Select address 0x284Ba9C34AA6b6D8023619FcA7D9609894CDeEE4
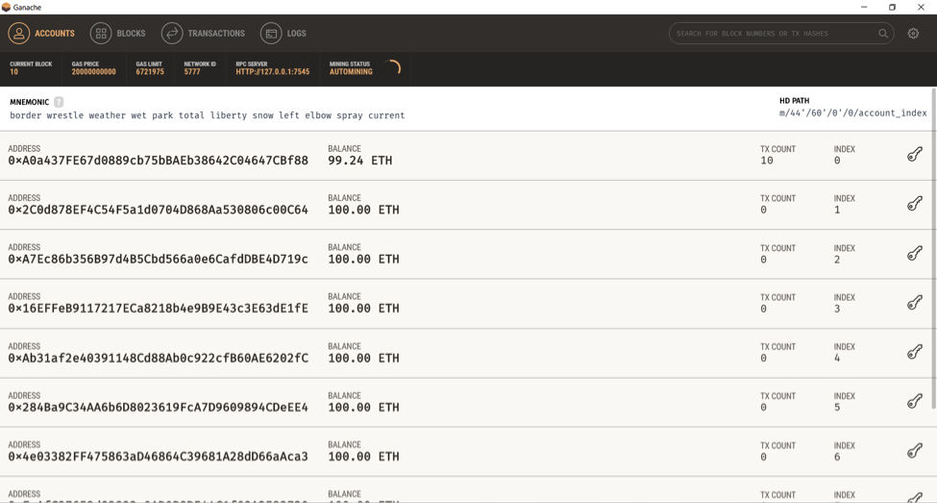 pos(158,407)
